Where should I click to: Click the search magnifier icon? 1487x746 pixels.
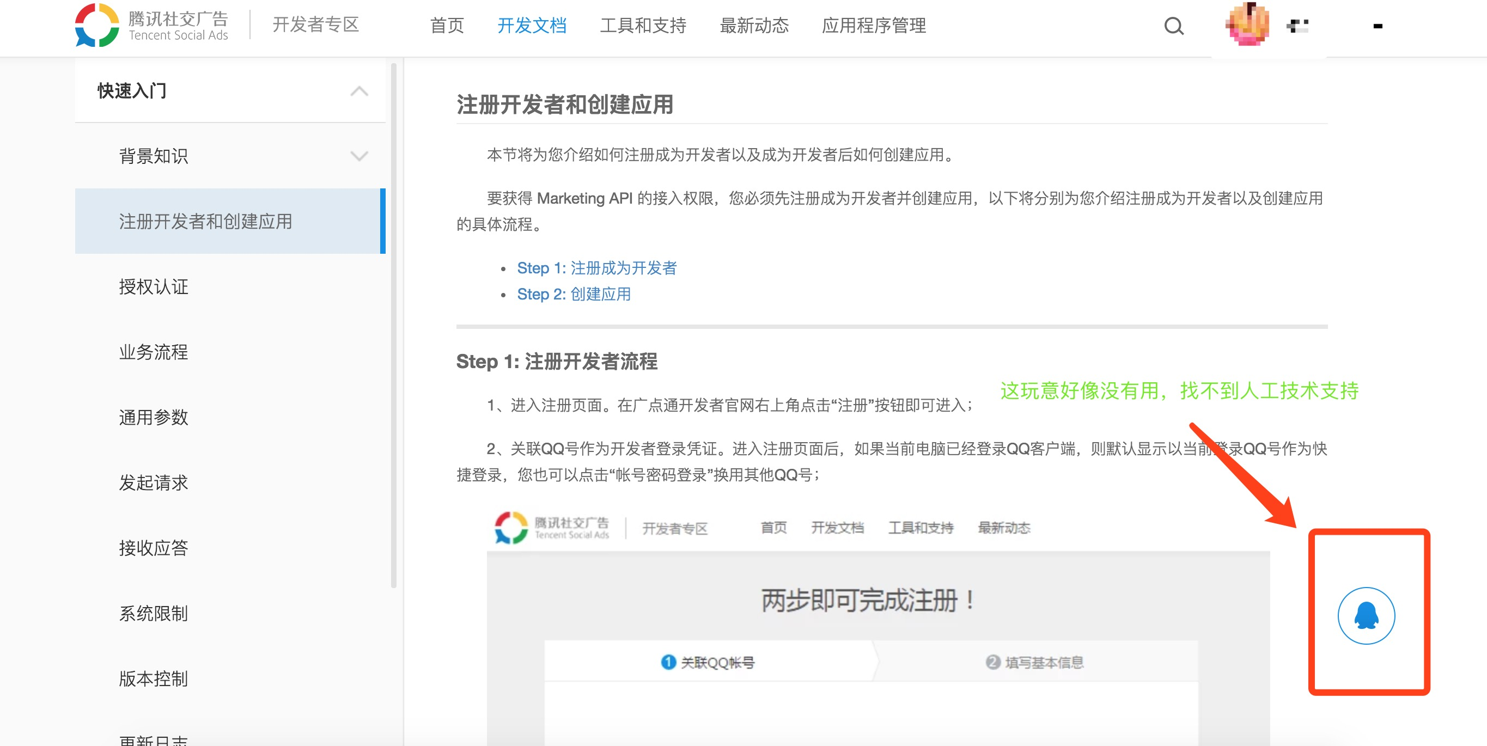(1173, 26)
